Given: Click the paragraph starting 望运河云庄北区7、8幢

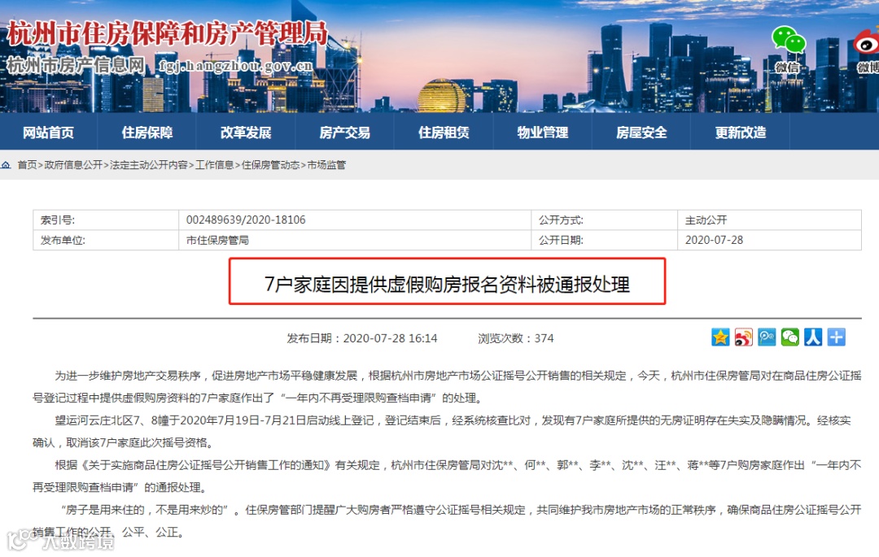Looking at the screenshot, I should click(x=442, y=432).
